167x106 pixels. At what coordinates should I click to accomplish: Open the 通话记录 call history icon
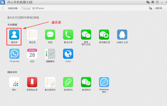68,35
